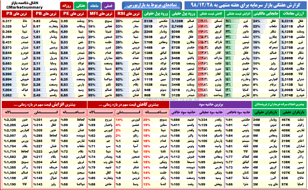The width and height of the screenshot is (308, 190).
Task: Select the ورود پول حقوقی header
Action: coord(156,14)
